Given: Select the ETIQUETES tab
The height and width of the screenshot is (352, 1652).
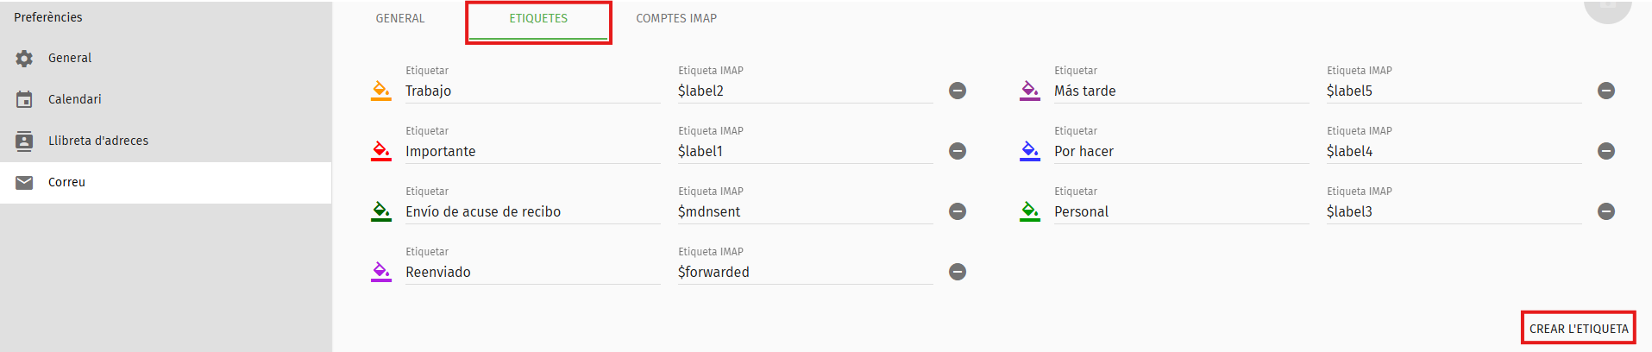Looking at the screenshot, I should [538, 18].
